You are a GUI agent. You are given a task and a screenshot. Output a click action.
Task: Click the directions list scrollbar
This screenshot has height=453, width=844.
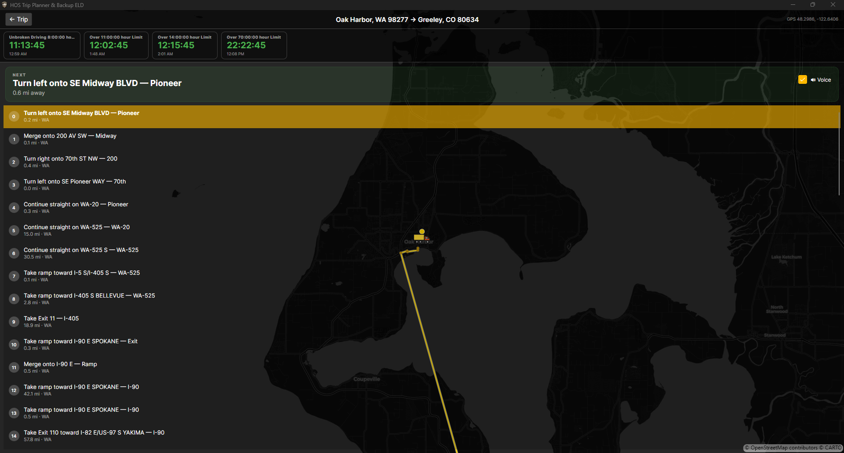tap(839, 154)
